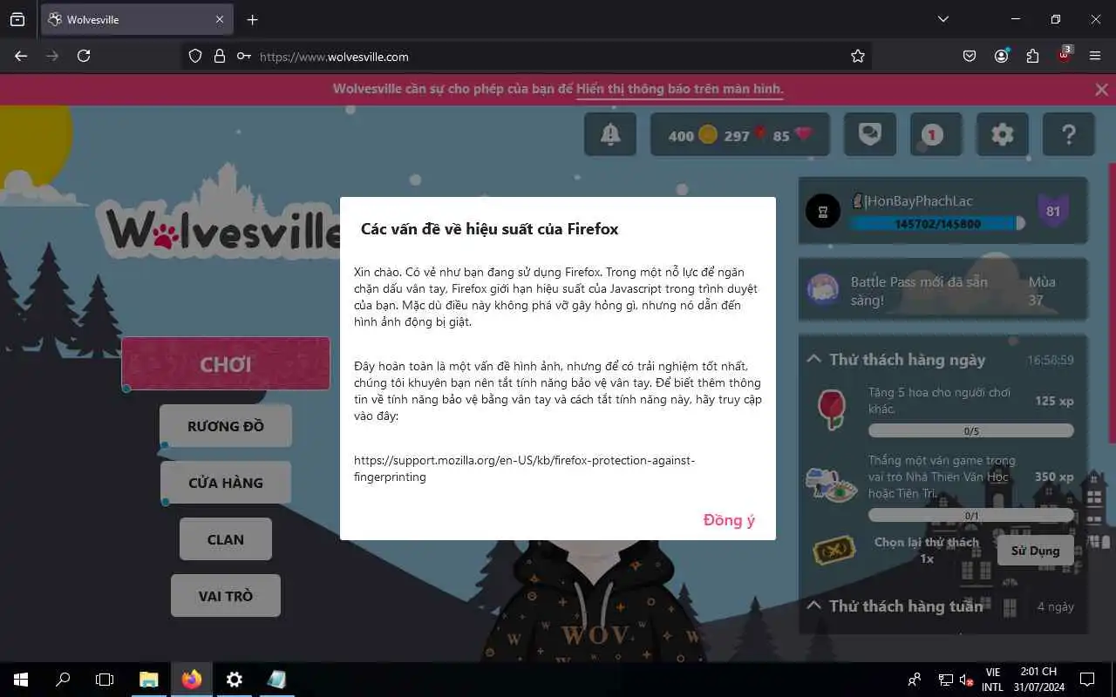This screenshot has height=697, width=1116.
Task: Select the Wolvesville tab
Action: coord(137,19)
